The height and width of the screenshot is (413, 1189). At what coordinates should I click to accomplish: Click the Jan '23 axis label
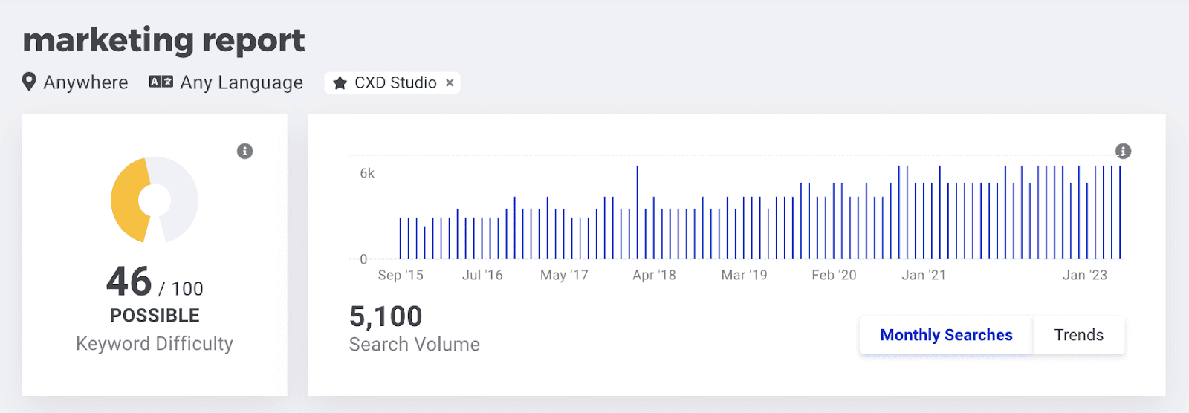(x=1085, y=275)
